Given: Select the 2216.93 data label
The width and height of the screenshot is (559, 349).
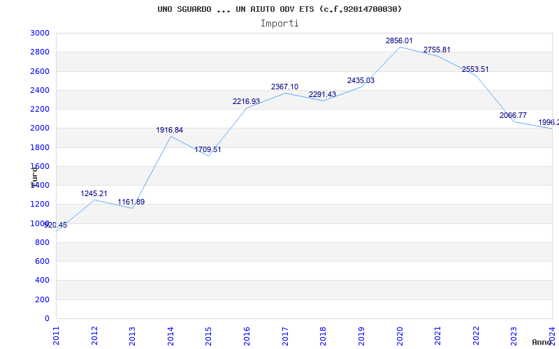Looking at the screenshot, I should (x=247, y=101).
